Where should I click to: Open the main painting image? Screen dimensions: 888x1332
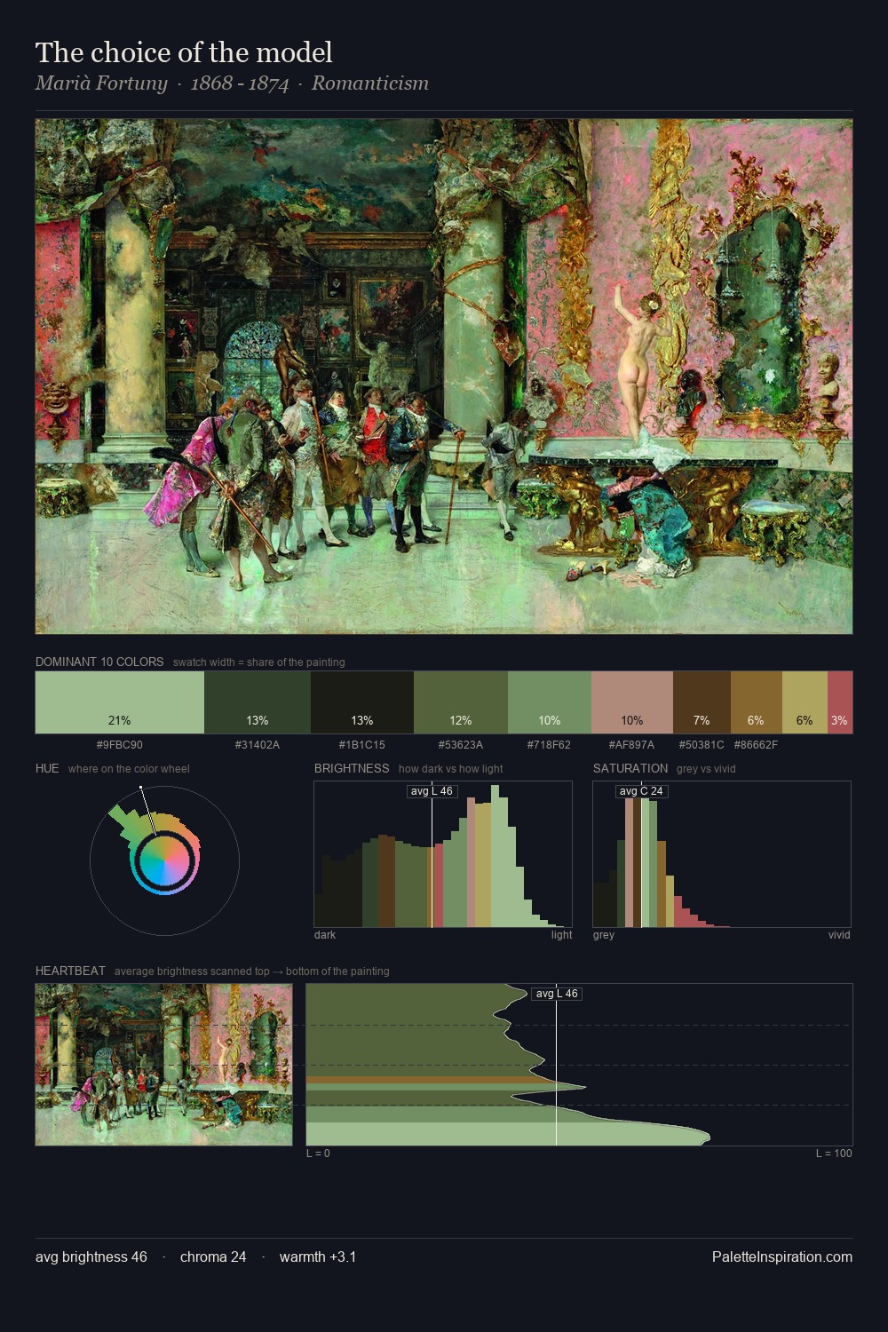444,377
